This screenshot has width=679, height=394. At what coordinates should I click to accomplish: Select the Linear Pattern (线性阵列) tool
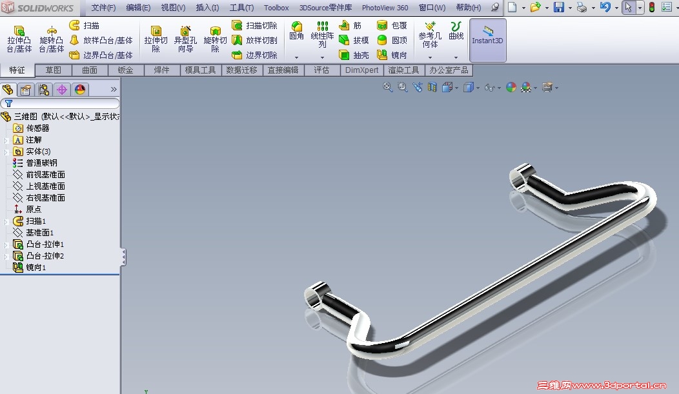tap(322, 35)
